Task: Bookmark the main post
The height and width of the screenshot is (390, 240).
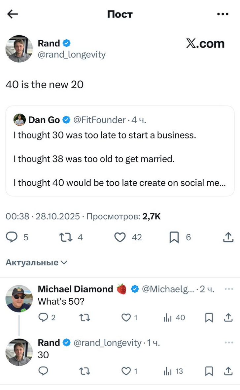Action: 174,237
